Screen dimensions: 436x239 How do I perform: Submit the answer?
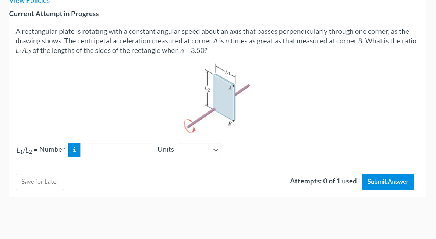[388, 182]
